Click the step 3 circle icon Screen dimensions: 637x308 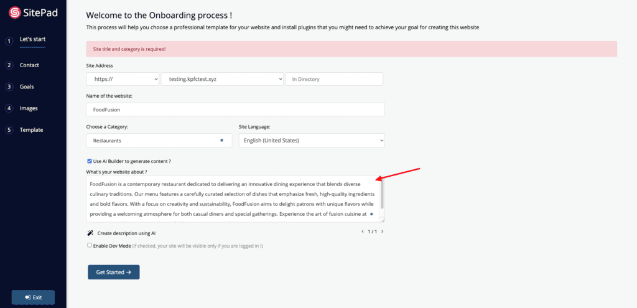(9, 87)
